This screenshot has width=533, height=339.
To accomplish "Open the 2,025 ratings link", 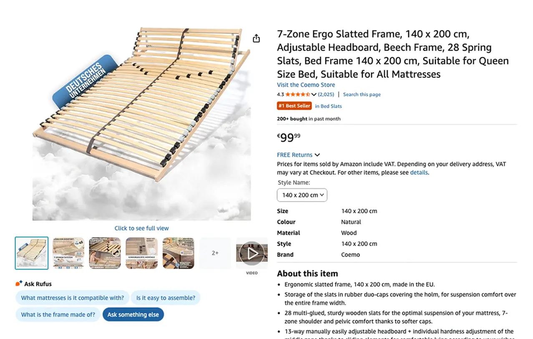I will (x=325, y=94).
